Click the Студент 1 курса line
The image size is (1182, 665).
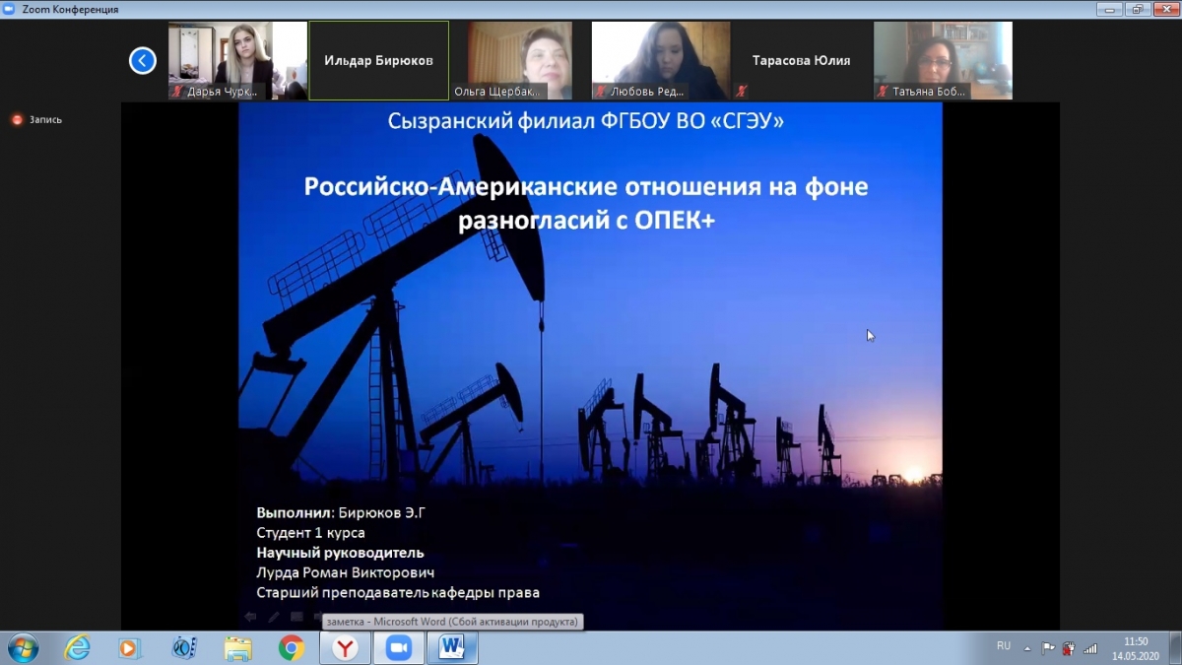pos(310,533)
